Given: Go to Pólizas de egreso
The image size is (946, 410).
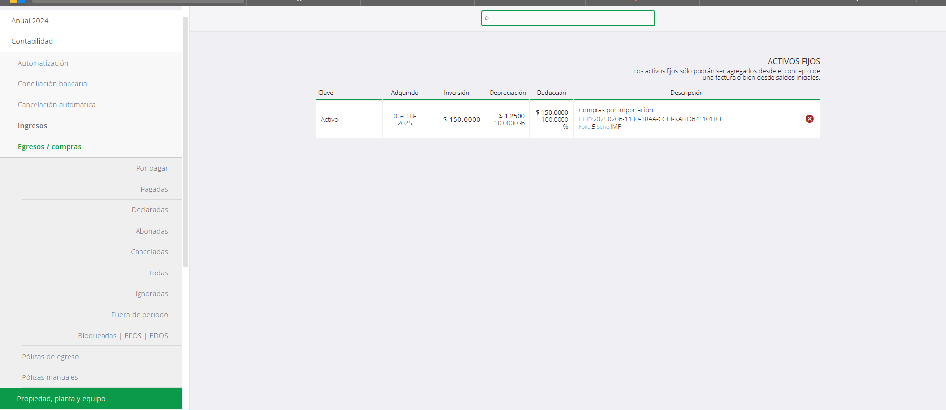Looking at the screenshot, I should point(50,357).
